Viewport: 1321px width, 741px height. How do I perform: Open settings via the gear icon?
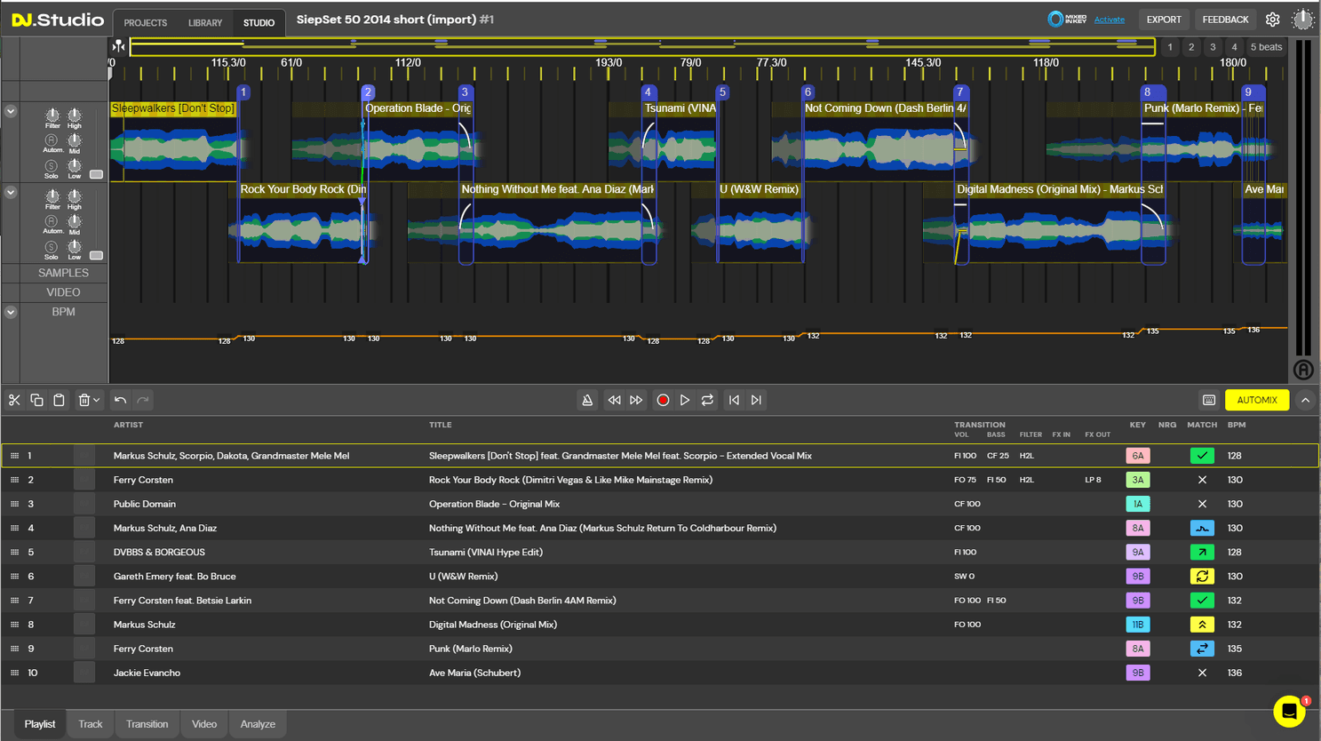coord(1272,19)
